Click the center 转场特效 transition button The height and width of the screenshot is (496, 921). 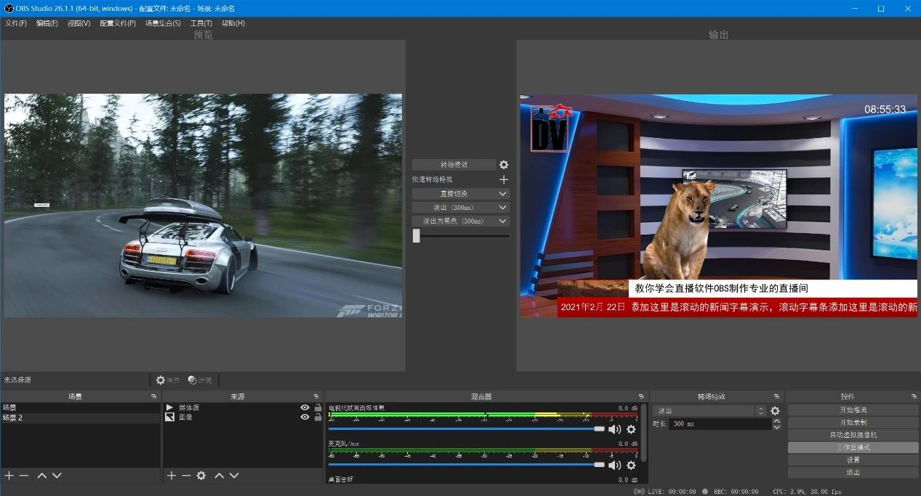click(454, 165)
